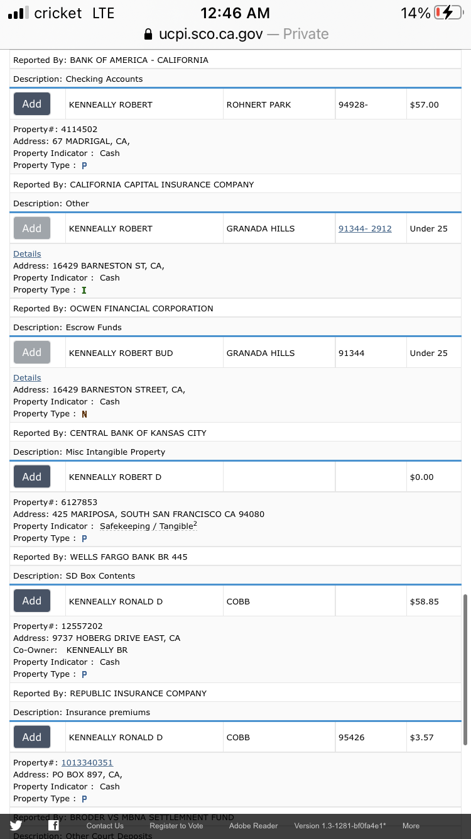Select amount $3.57
Screen dimensions: 471x839
pos(422,737)
